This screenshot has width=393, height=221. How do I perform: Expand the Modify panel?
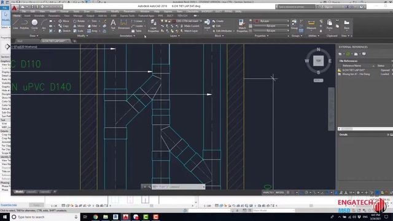[x=82, y=36]
